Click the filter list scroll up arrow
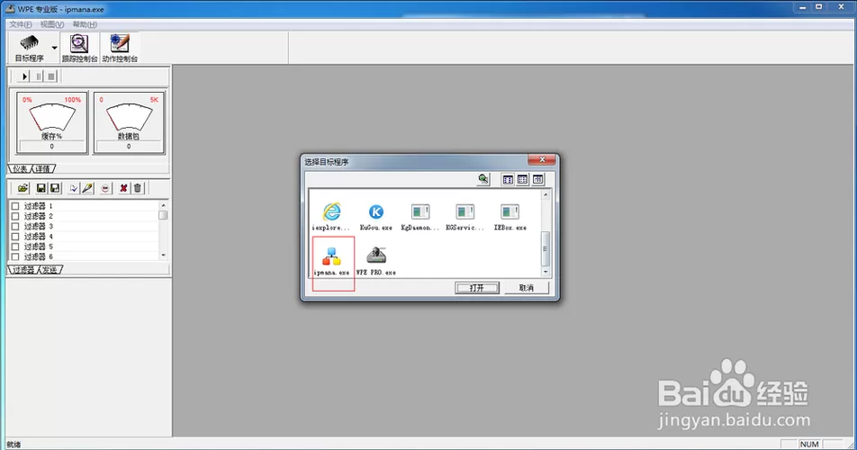The height and width of the screenshot is (450, 857). click(163, 205)
